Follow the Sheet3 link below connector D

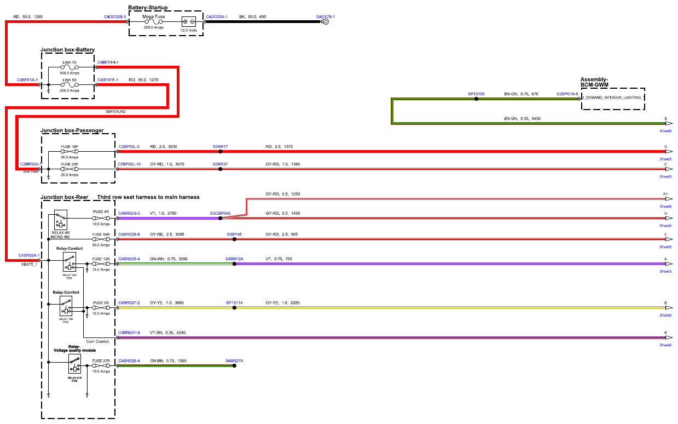pyautogui.click(x=665, y=158)
